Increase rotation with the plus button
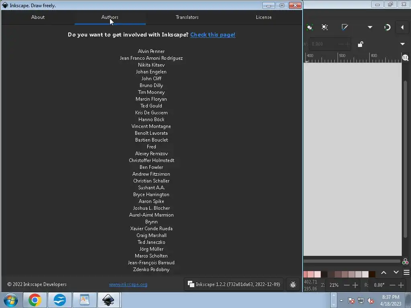The image size is (411, 308). pos(401,285)
